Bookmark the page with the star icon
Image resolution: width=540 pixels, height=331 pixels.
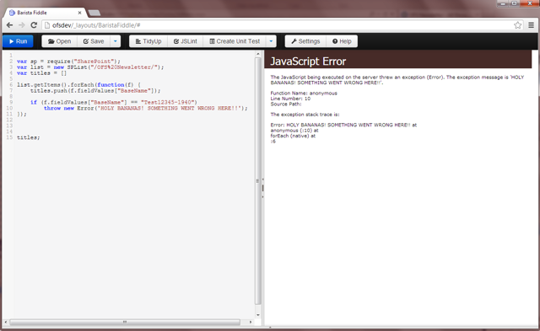(517, 25)
